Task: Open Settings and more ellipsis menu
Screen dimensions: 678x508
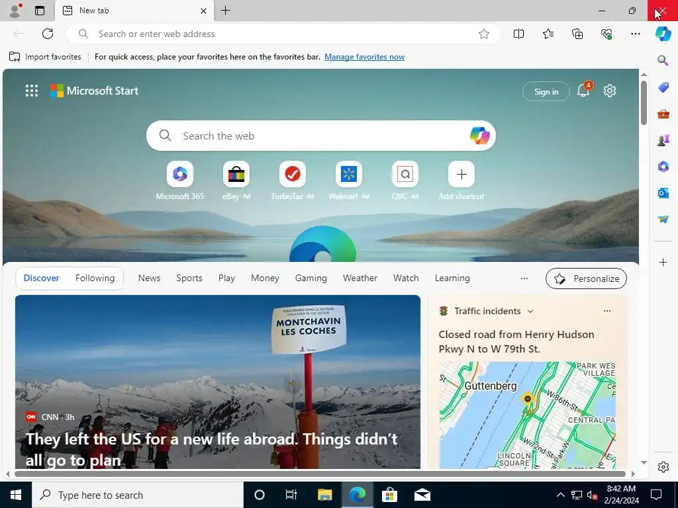Action: [635, 34]
